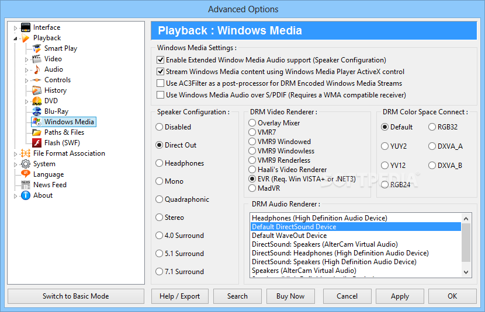The width and height of the screenshot is (485, 312).
Task: Click the Paths & Files folder icon
Action: 37,132
